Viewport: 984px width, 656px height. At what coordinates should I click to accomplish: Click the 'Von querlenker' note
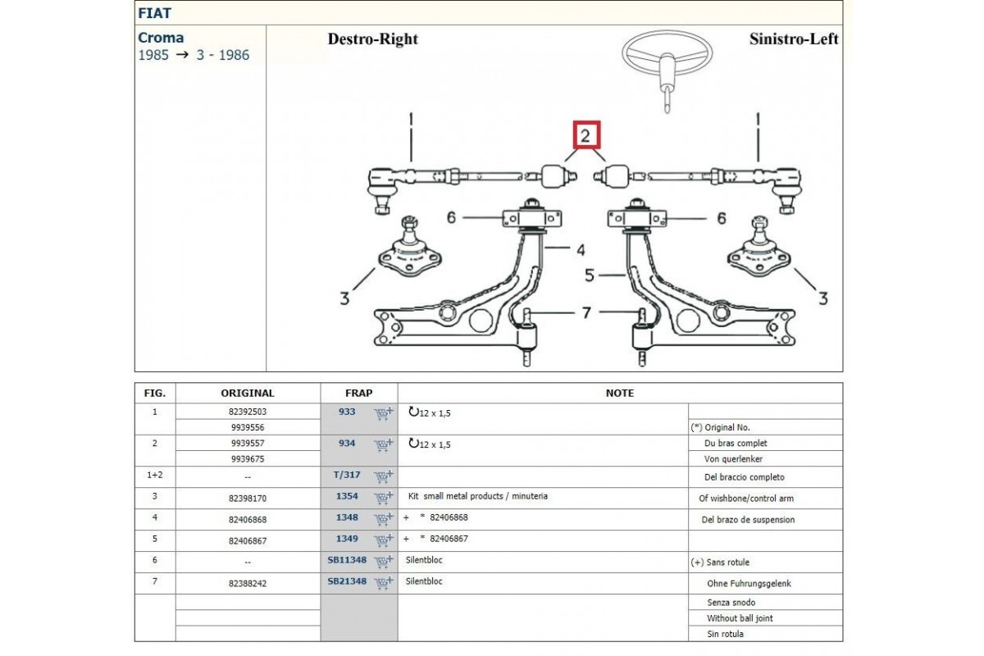click(735, 459)
